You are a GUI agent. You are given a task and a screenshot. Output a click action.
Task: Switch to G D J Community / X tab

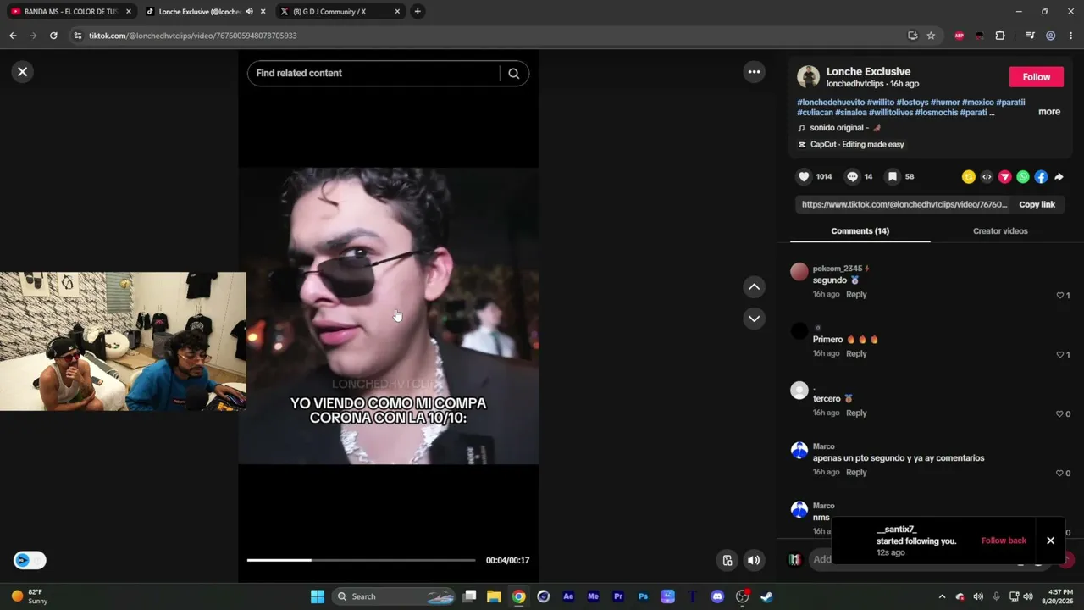(x=339, y=12)
